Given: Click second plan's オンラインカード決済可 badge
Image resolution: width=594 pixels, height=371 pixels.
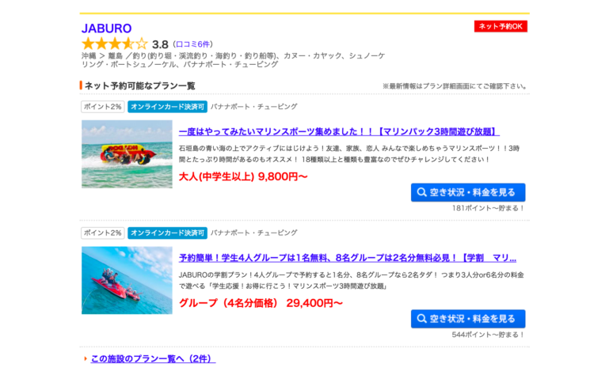Looking at the screenshot, I should 167,233.
